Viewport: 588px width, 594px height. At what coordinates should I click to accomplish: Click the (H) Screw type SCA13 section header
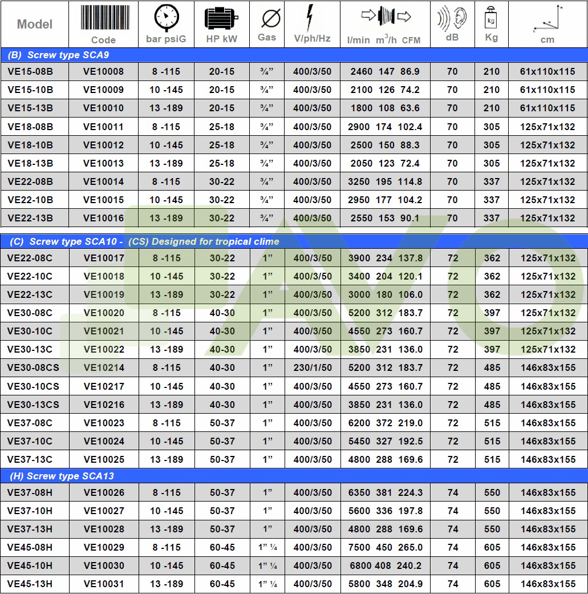click(x=62, y=476)
